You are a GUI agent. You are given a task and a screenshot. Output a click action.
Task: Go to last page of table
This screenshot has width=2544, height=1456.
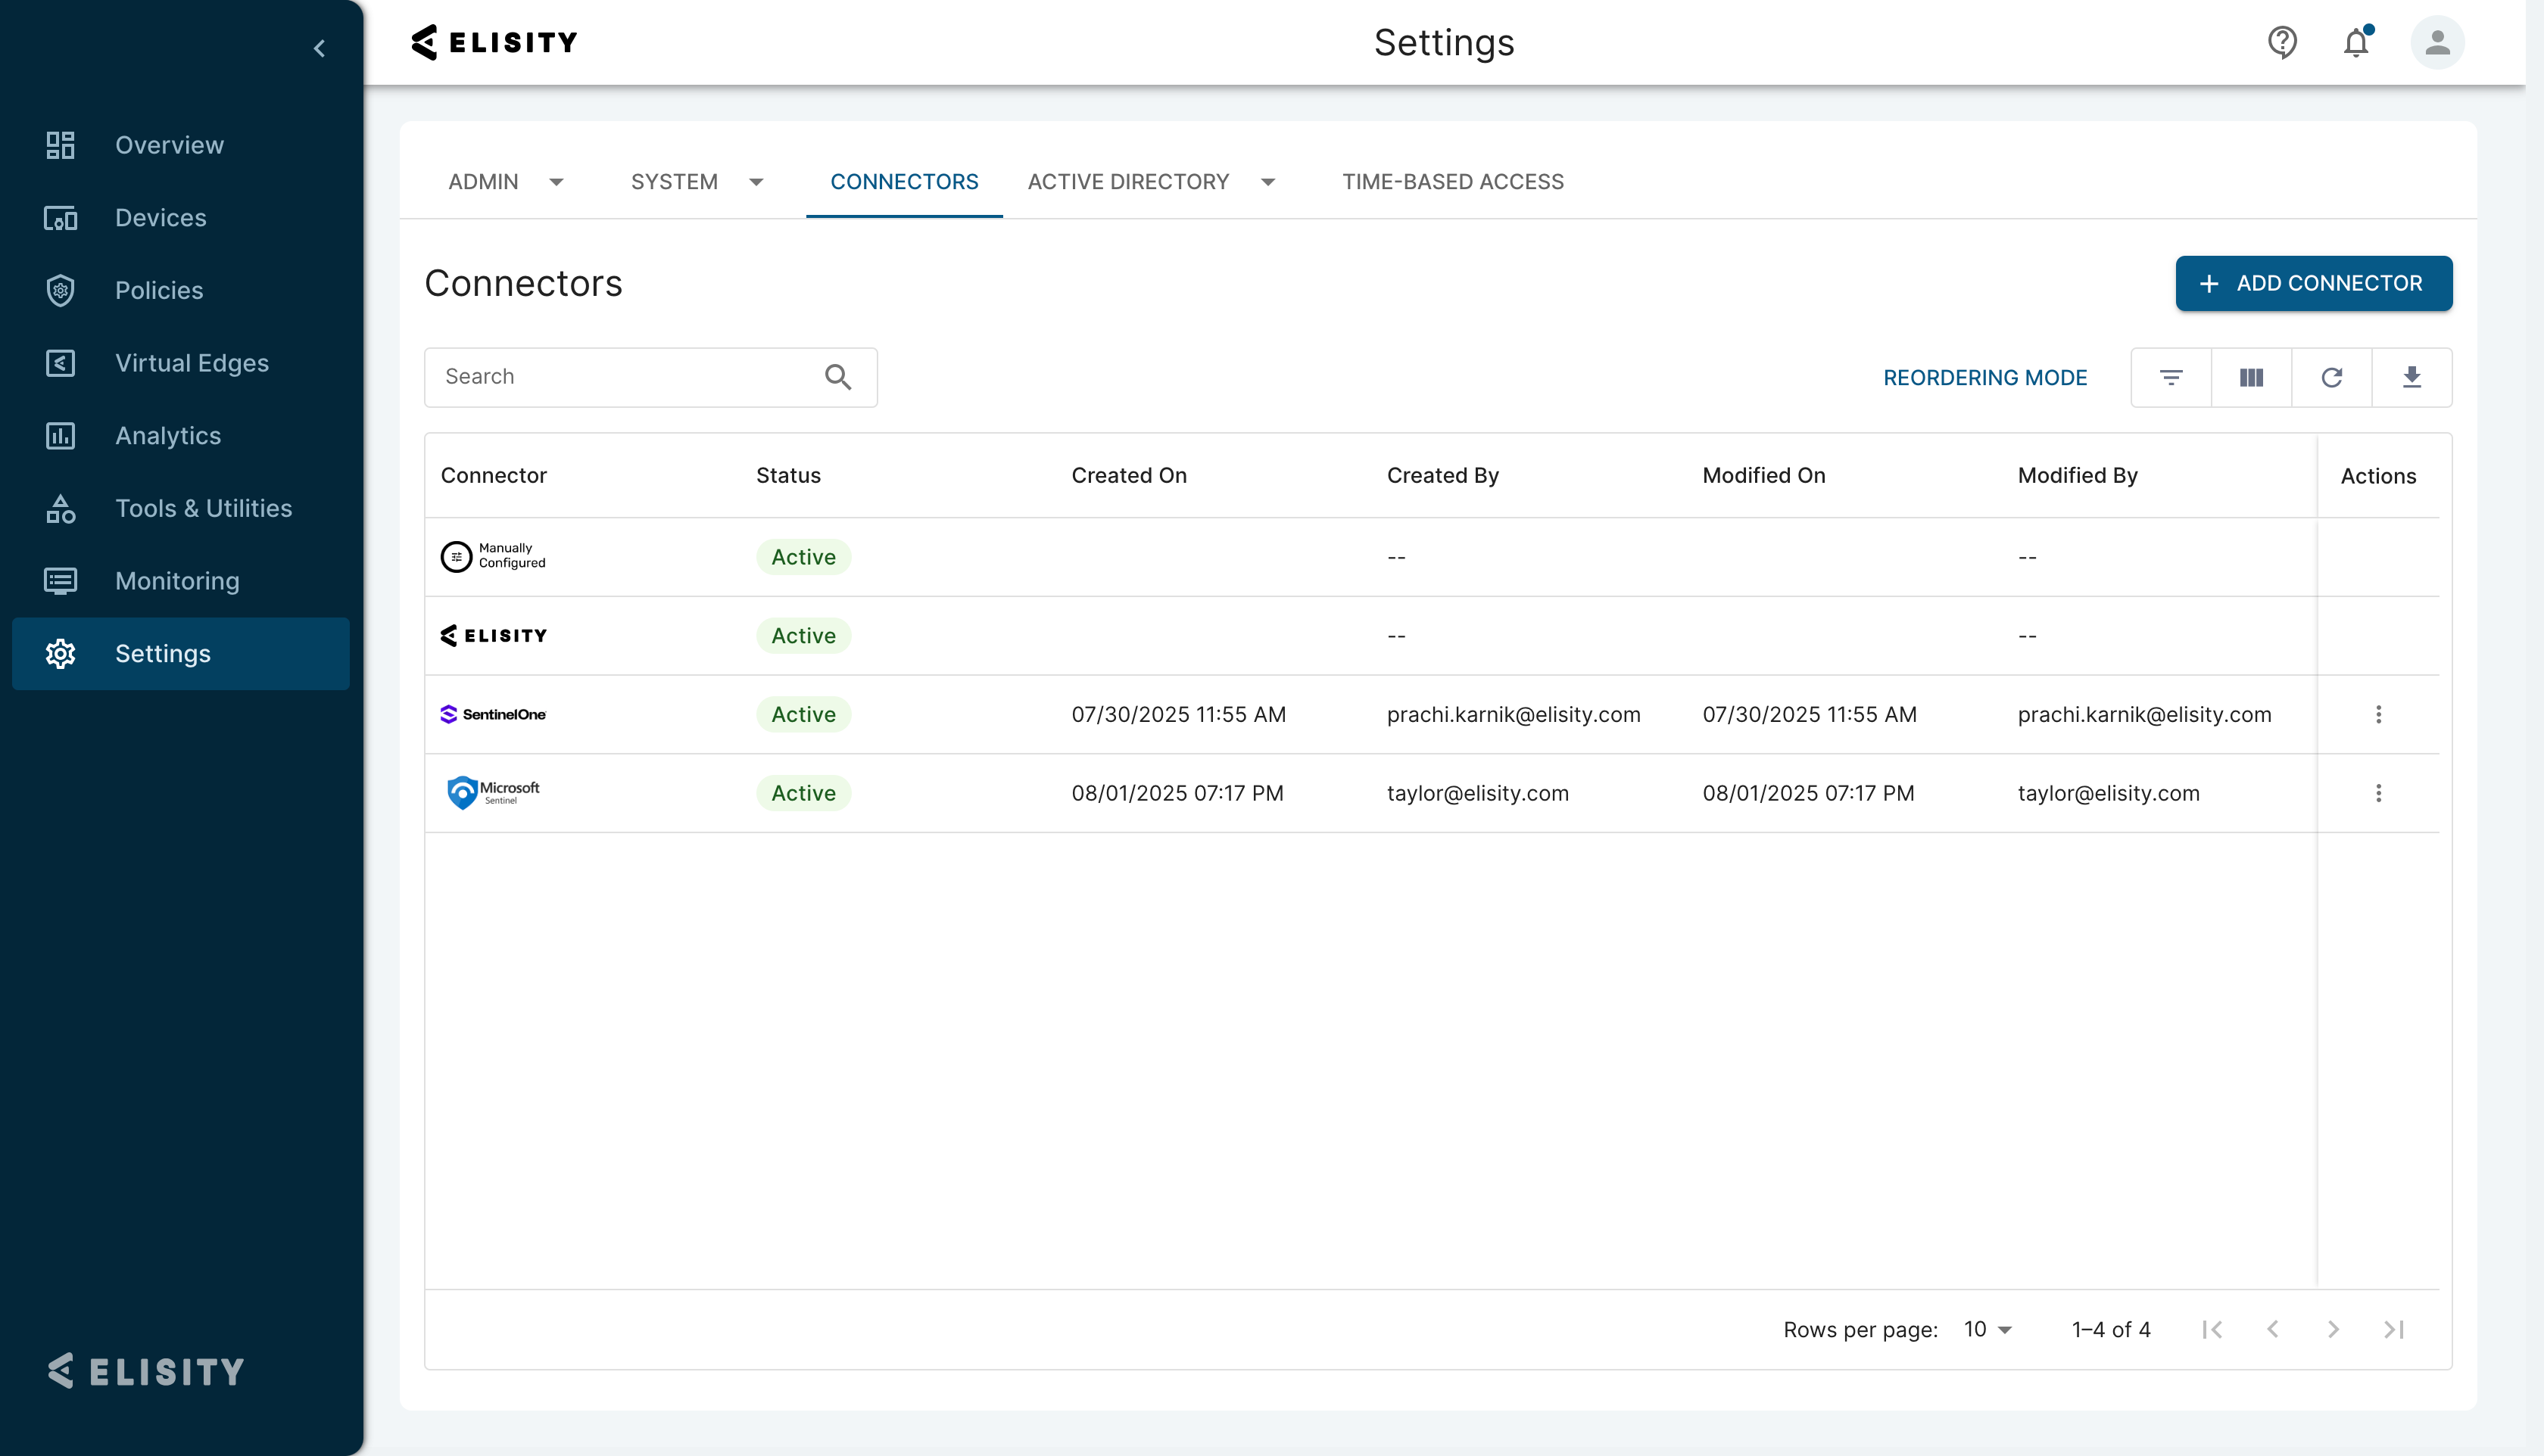click(x=2393, y=1329)
